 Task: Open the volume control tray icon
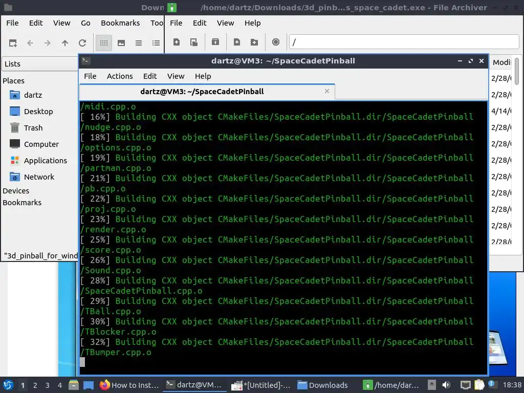coord(446,385)
